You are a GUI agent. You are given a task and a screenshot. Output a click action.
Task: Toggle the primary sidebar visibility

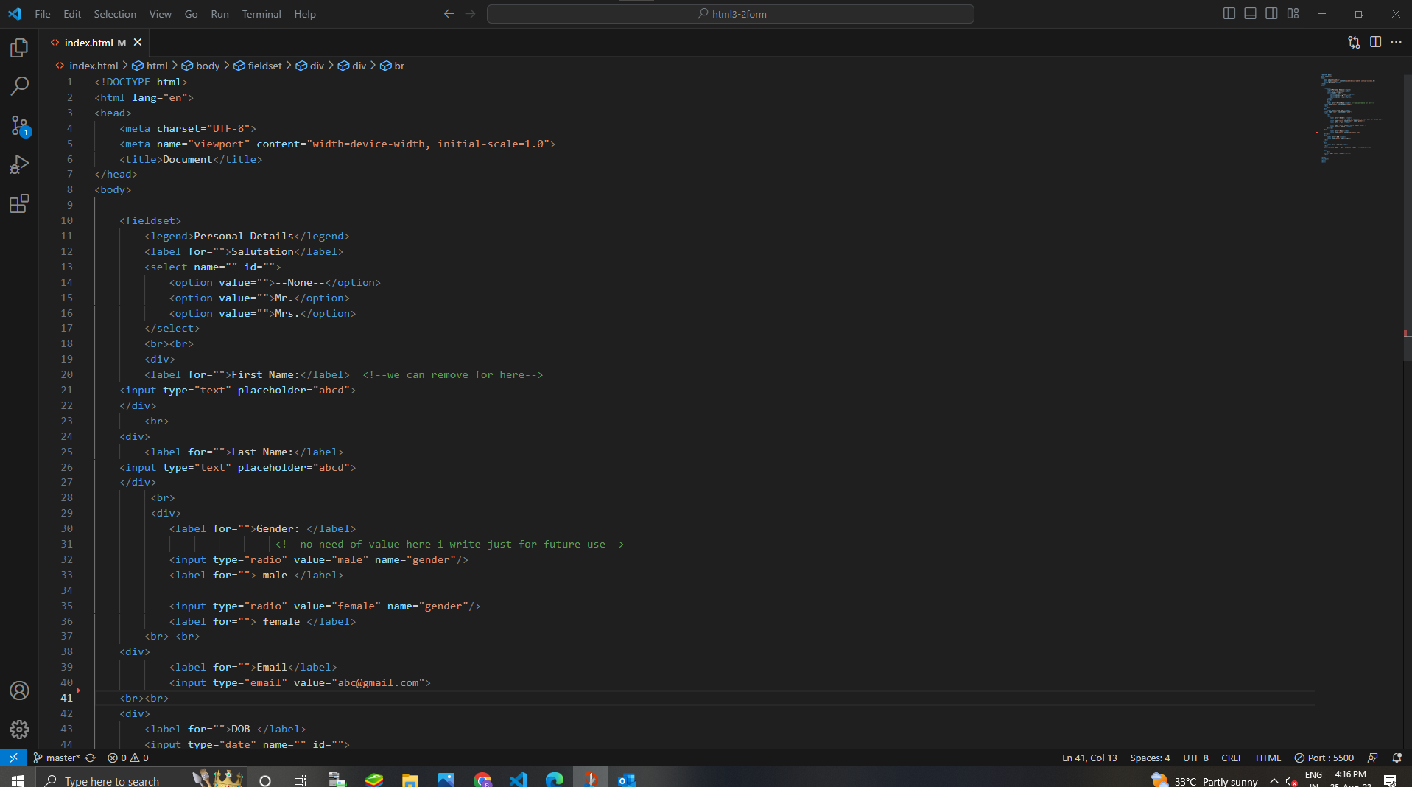pyautogui.click(x=1228, y=13)
